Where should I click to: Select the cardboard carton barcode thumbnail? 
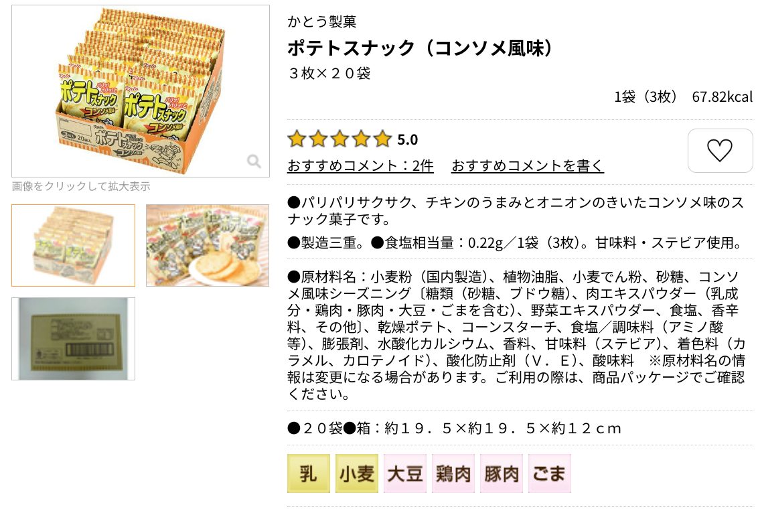coord(73,338)
